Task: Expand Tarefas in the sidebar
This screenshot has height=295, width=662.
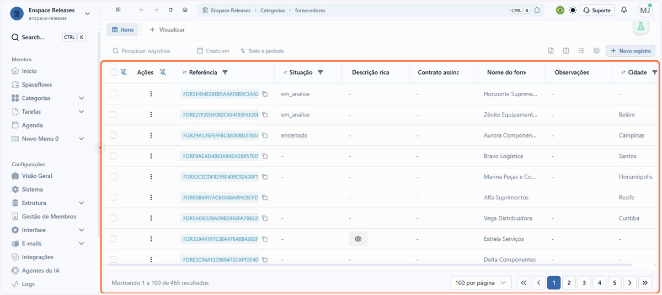Action: tap(82, 112)
